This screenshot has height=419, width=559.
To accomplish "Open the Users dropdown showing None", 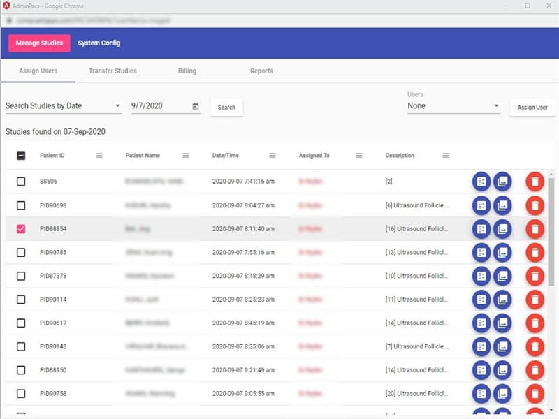I will point(453,106).
